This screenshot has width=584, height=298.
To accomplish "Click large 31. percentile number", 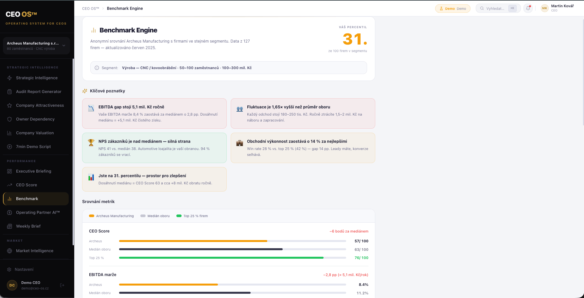I will [x=355, y=39].
